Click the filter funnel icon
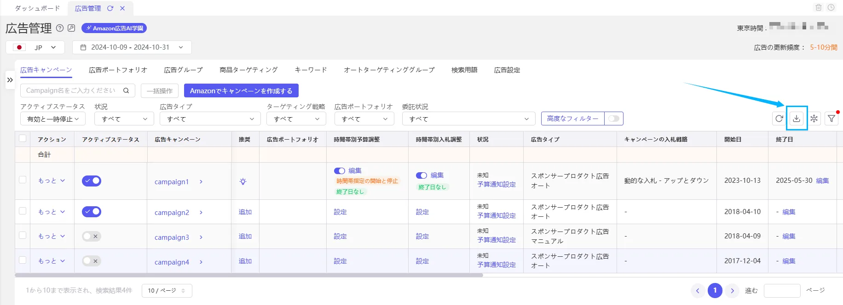The height and width of the screenshot is (305, 843). click(x=831, y=119)
